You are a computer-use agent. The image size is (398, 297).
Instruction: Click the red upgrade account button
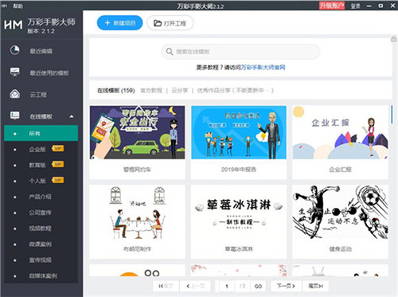point(332,6)
